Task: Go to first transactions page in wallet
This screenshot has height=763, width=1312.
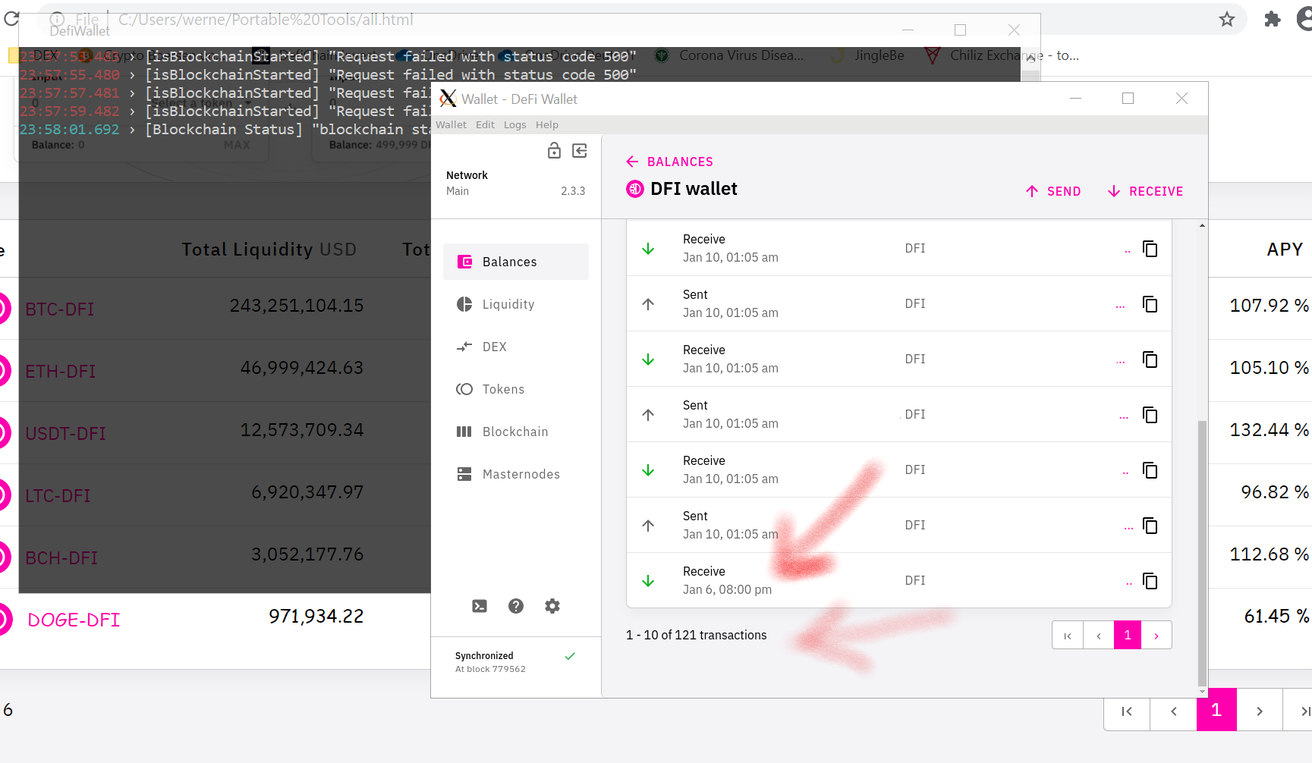Action: coord(1068,636)
